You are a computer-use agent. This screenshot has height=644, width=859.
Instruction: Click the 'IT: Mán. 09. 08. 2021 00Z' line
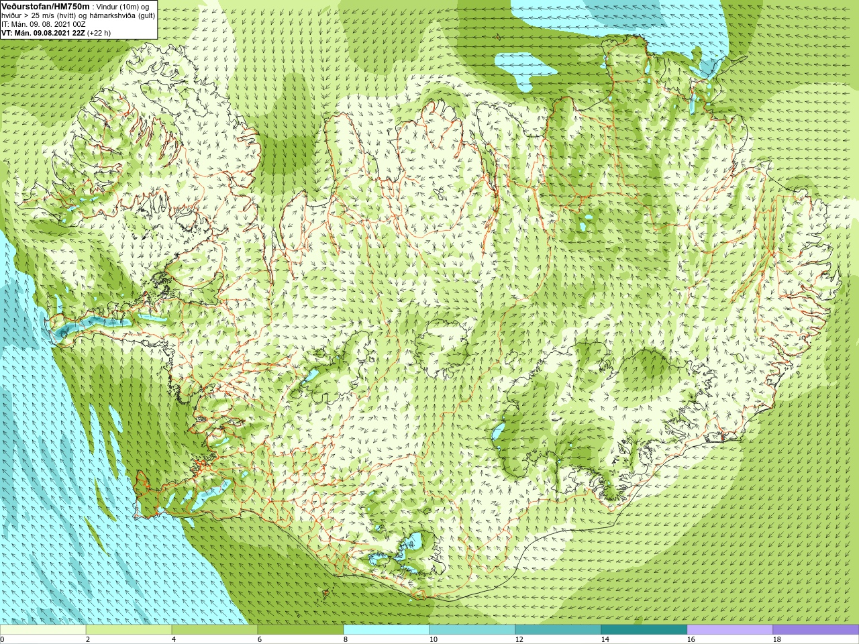click(43, 23)
